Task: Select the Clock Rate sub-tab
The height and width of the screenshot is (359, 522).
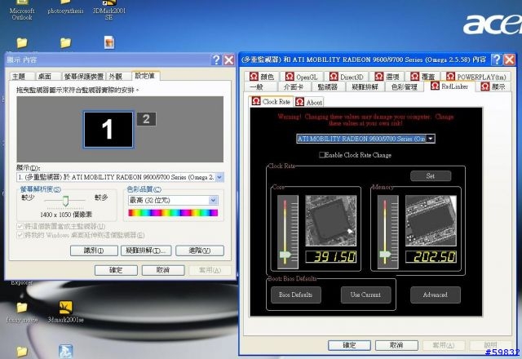Action: tap(271, 101)
